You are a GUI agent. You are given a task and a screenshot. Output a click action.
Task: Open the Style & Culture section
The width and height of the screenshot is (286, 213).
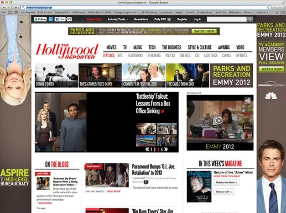(x=199, y=48)
